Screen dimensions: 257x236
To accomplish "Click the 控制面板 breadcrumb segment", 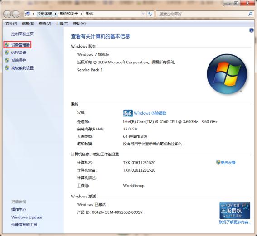I will pos(44,14).
